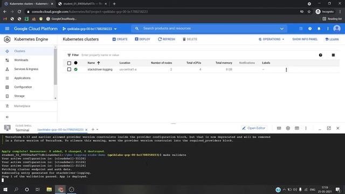
Task: Switch to the student_01 browser tab
Action: pos(82,4)
